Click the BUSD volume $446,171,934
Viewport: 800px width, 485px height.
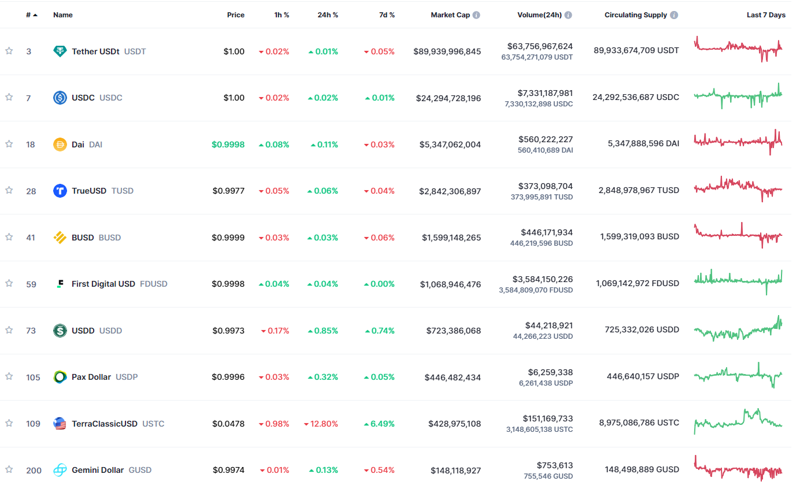pos(546,232)
